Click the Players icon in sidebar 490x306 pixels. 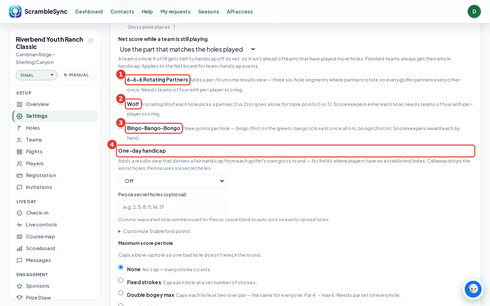20,164
